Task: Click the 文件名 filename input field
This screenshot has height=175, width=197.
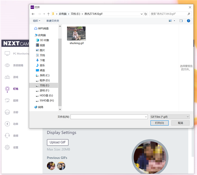Action: coord(109,117)
